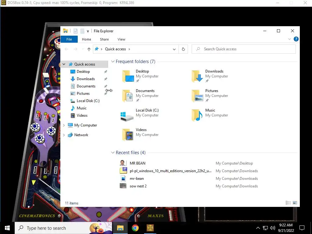Show hidden system tray icons
Image resolution: width=312 pixels, height=234 pixels.
point(258,228)
